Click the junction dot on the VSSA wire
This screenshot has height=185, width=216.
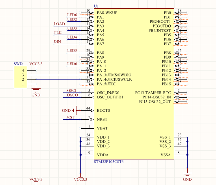187,155
